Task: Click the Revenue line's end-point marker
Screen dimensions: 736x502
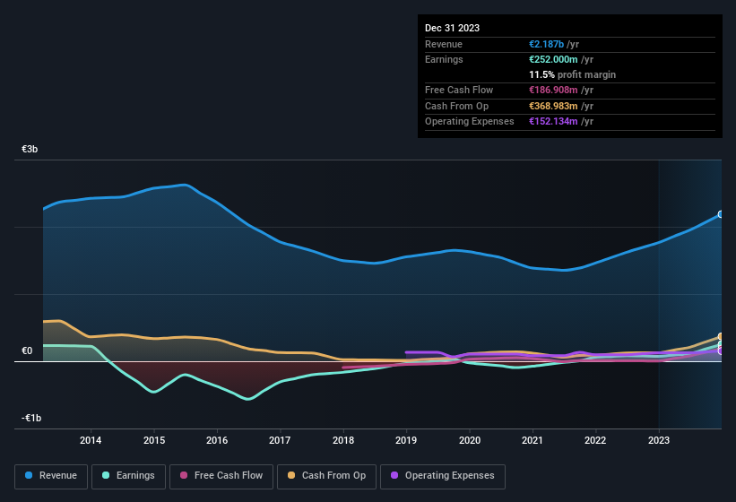Action: pos(721,214)
